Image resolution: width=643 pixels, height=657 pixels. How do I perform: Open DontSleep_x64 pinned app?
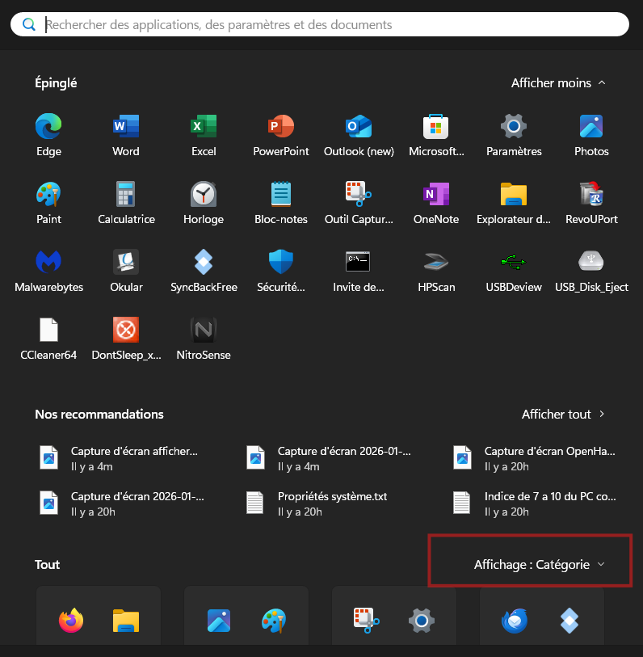(126, 339)
